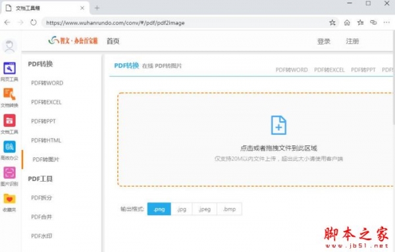Click the 智文·办公百宝箱 logo
The height and width of the screenshot is (252, 395).
pyautogui.click(x=73, y=41)
